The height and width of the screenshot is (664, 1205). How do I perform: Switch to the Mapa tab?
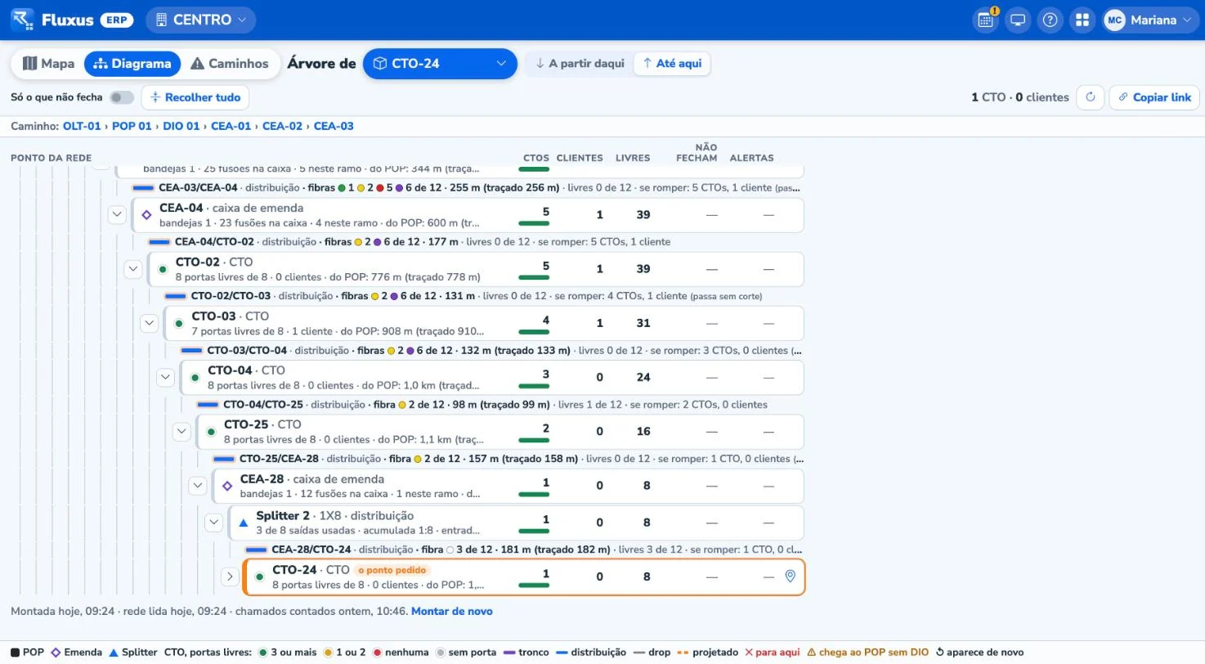[48, 64]
